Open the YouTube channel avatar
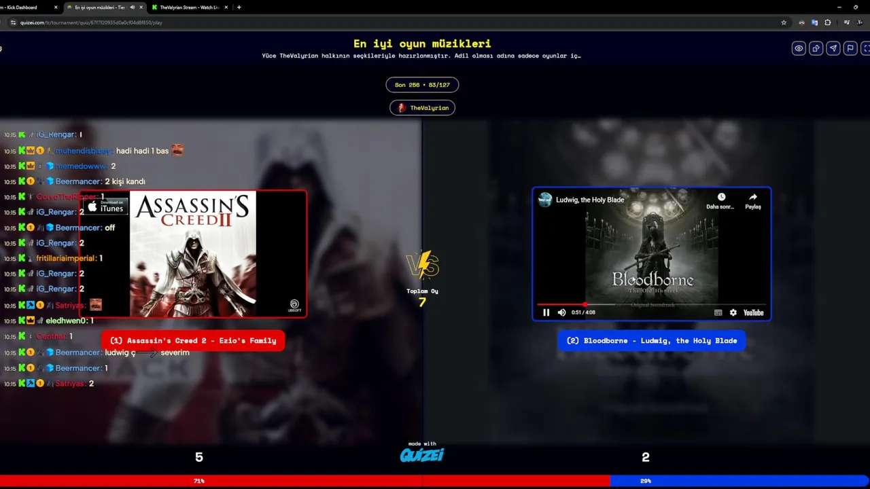Viewport: 870px width, 489px height. coord(545,199)
